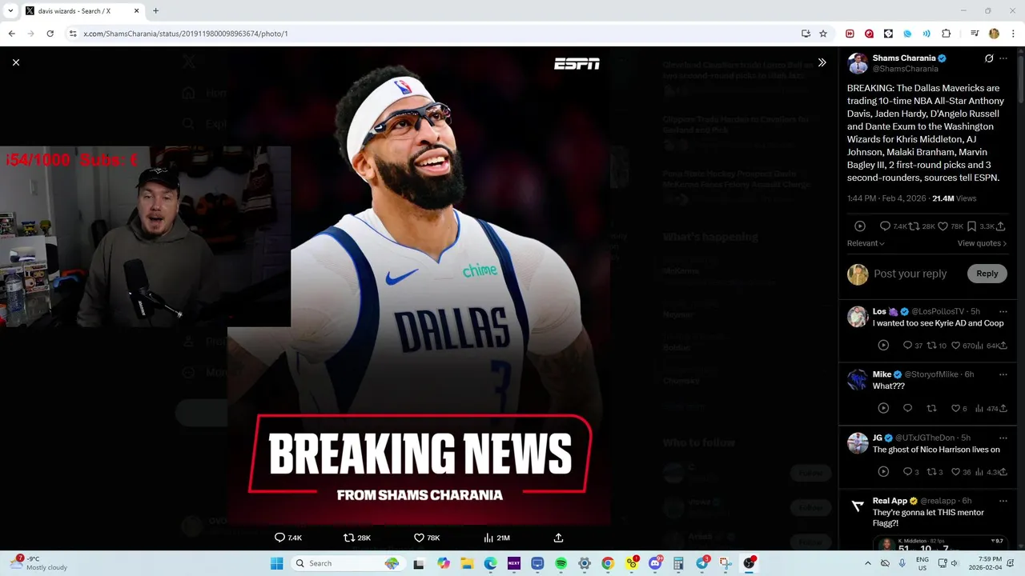This screenshot has height=576, width=1025.
Task: Reply icon showing 7.4K in side panel
Action: pos(885,226)
